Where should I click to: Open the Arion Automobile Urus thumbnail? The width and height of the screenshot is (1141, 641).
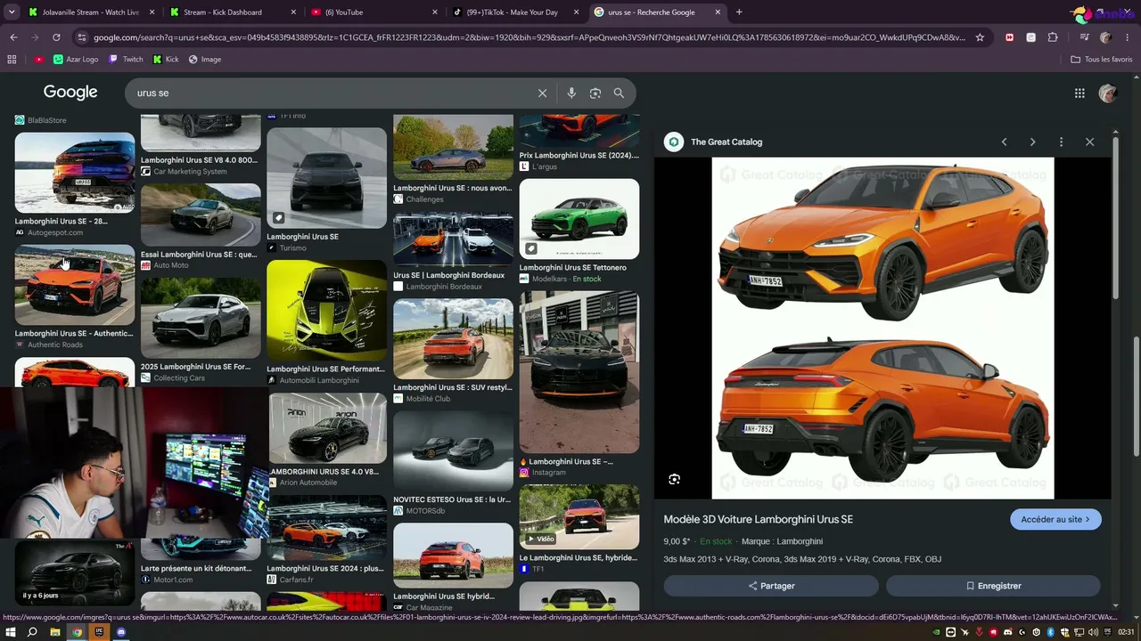click(326, 428)
